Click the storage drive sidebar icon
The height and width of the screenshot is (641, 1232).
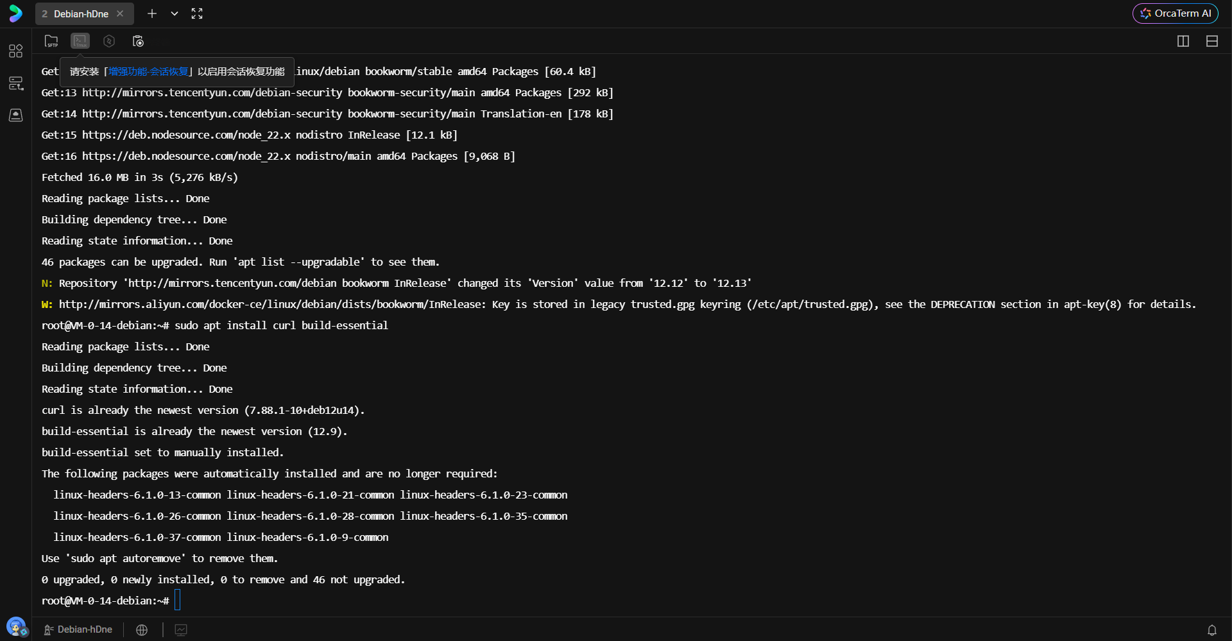[16, 115]
